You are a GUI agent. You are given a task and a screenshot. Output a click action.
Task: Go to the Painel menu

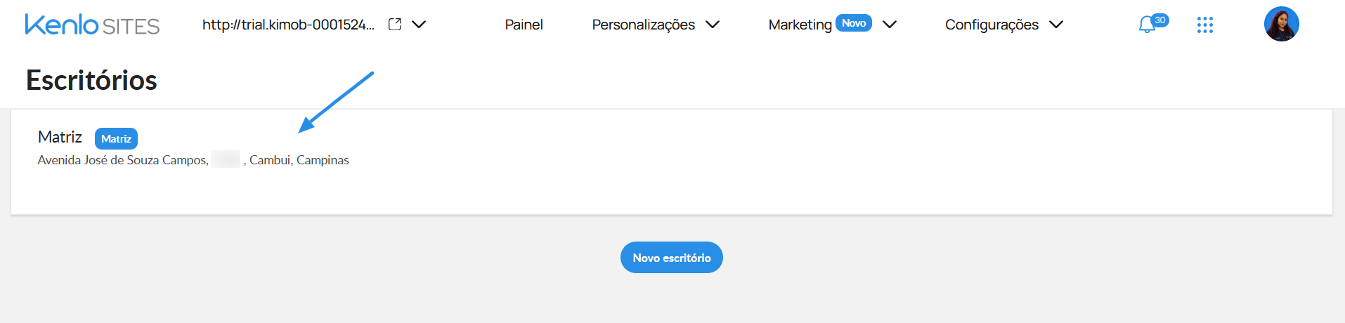pos(524,25)
